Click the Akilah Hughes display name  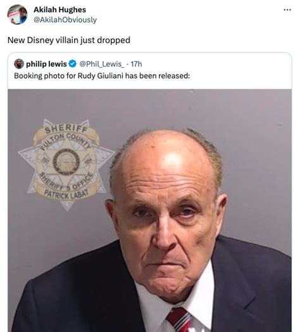coord(59,10)
